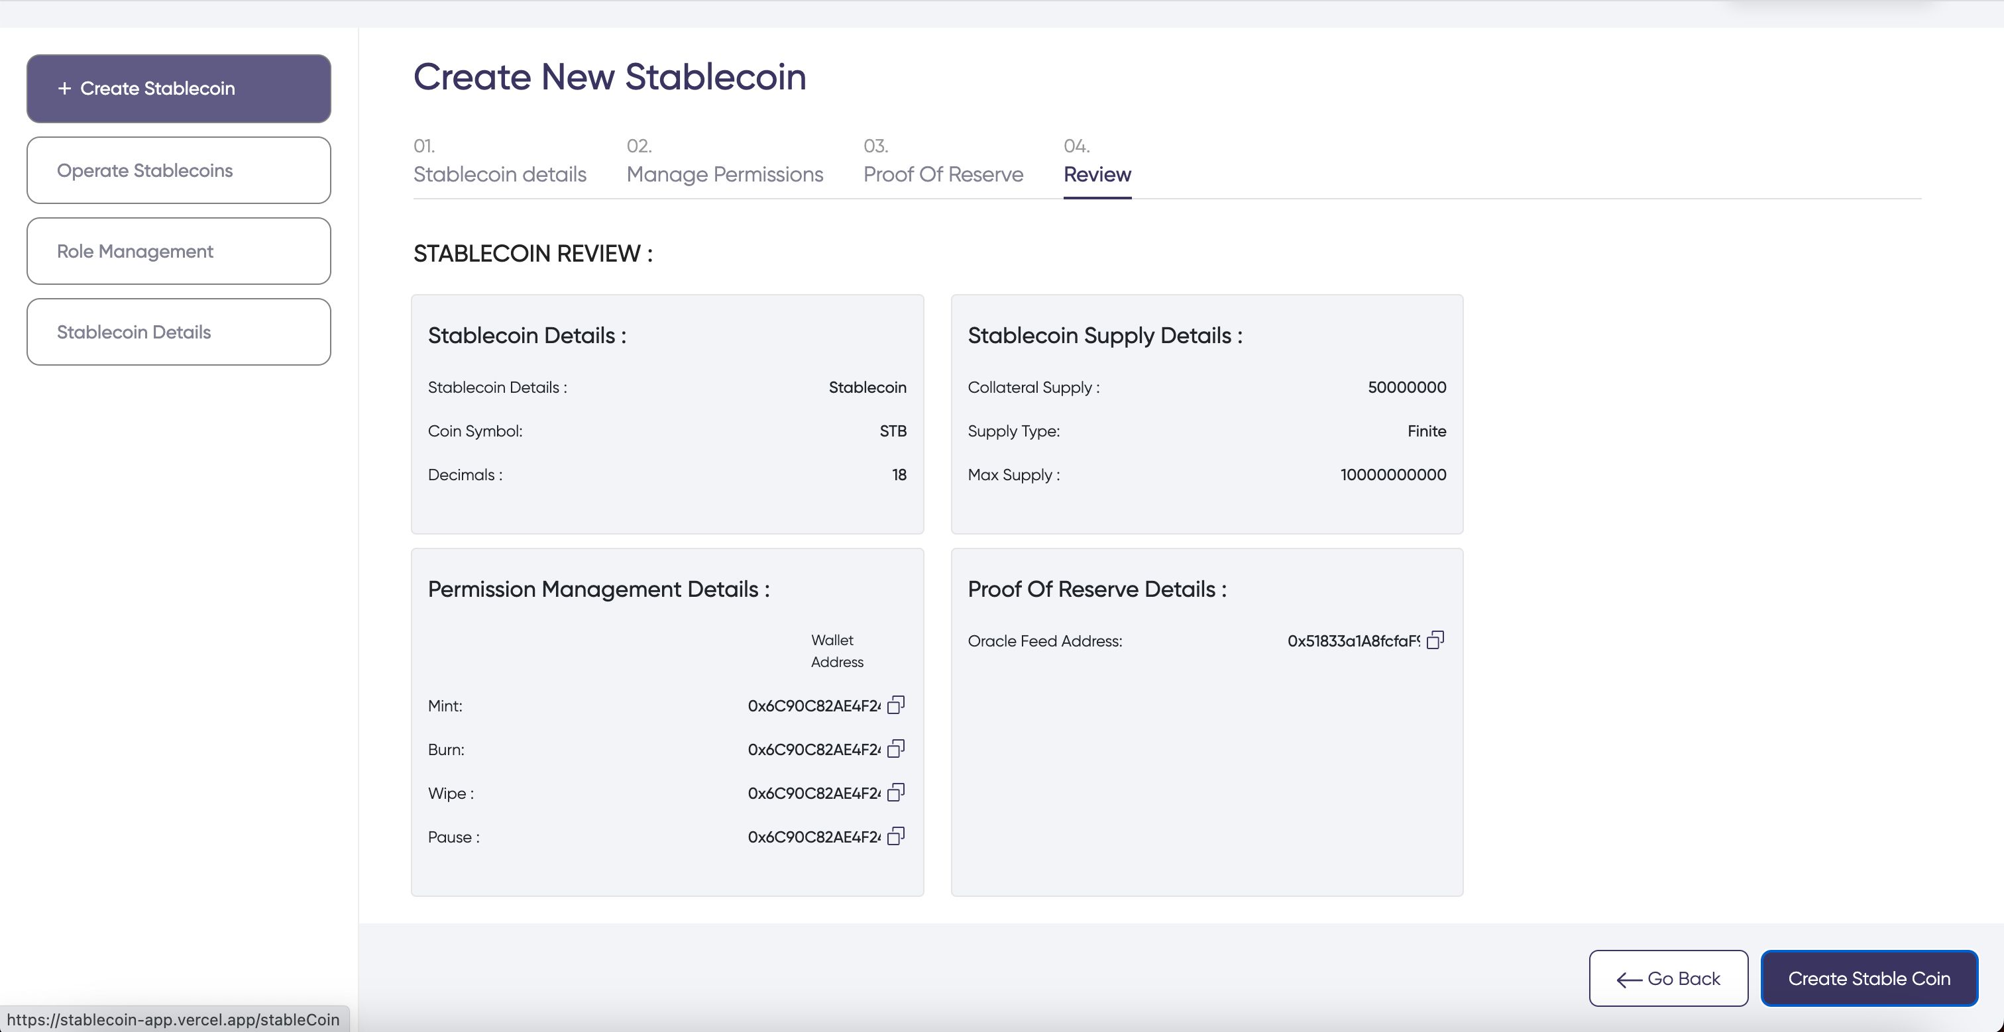This screenshot has width=2004, height=1032.
Task: Click the Coin Symbol value STB
Action: point(893,431)
